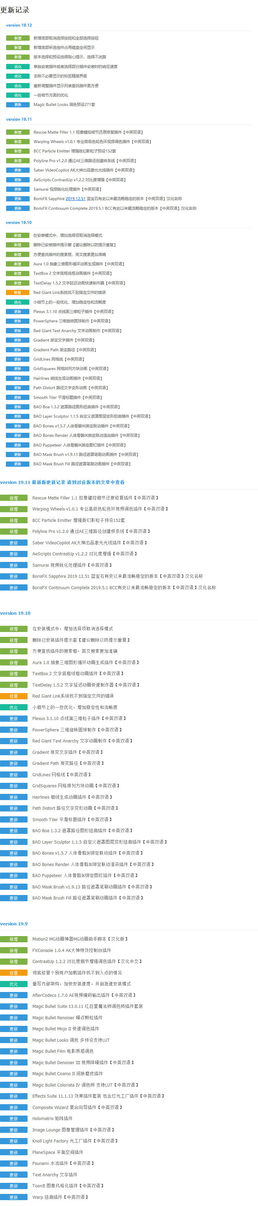The image size is (258, 1206).
Task: Click row 'Magic Bullet Film 电影质感调色'
Action: [x=63, y=1051]
